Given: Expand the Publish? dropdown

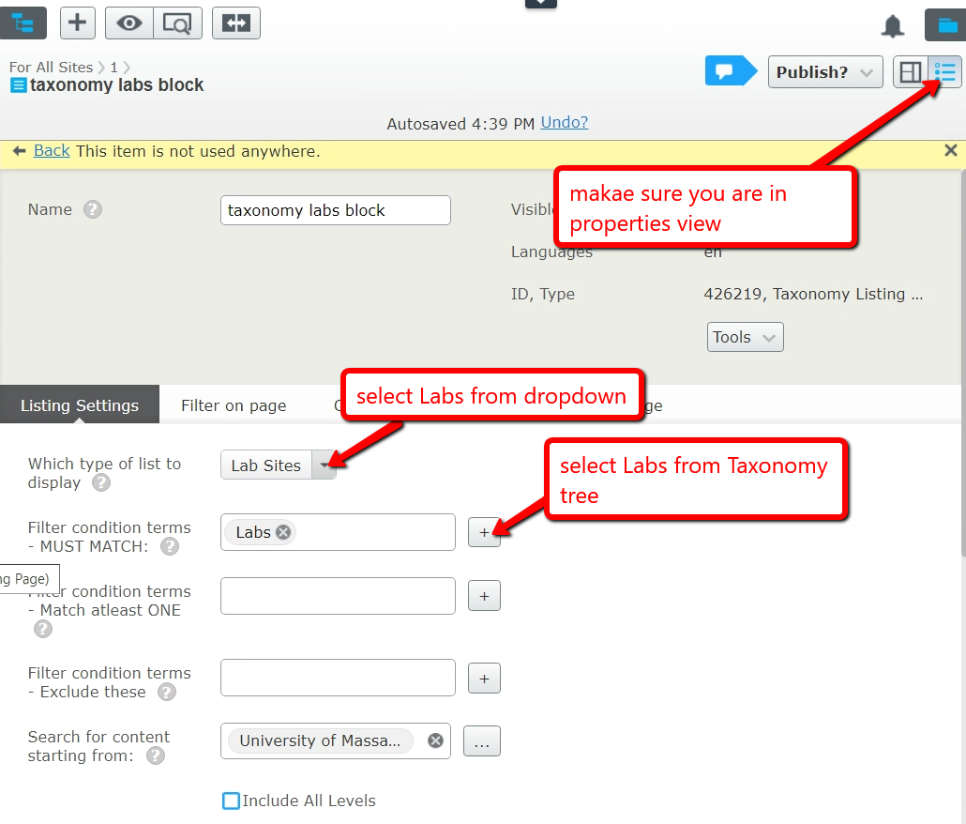Looking at the screenshot, I should click(825, 72).
